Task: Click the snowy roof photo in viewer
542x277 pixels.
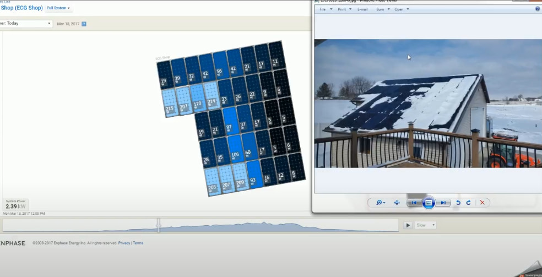Action: 428,104
